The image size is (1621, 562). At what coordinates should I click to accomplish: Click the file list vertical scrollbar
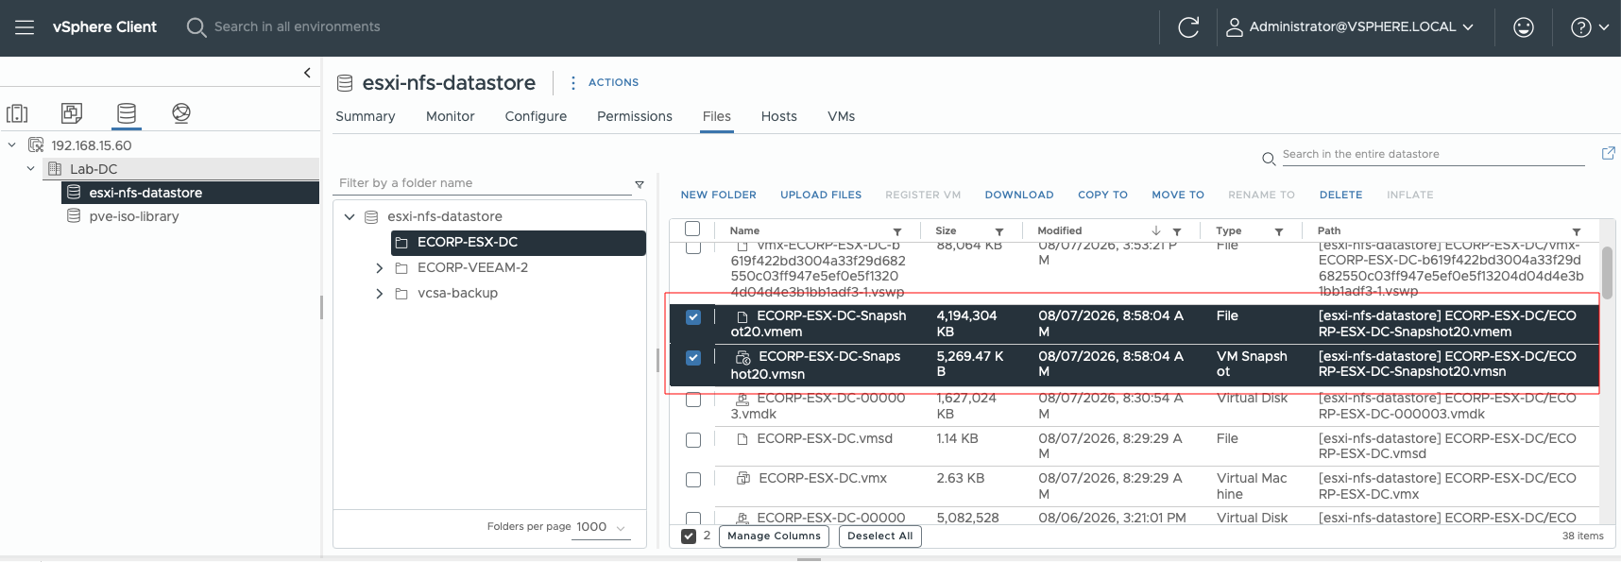pyautogui.click(x=1607, y=273)
